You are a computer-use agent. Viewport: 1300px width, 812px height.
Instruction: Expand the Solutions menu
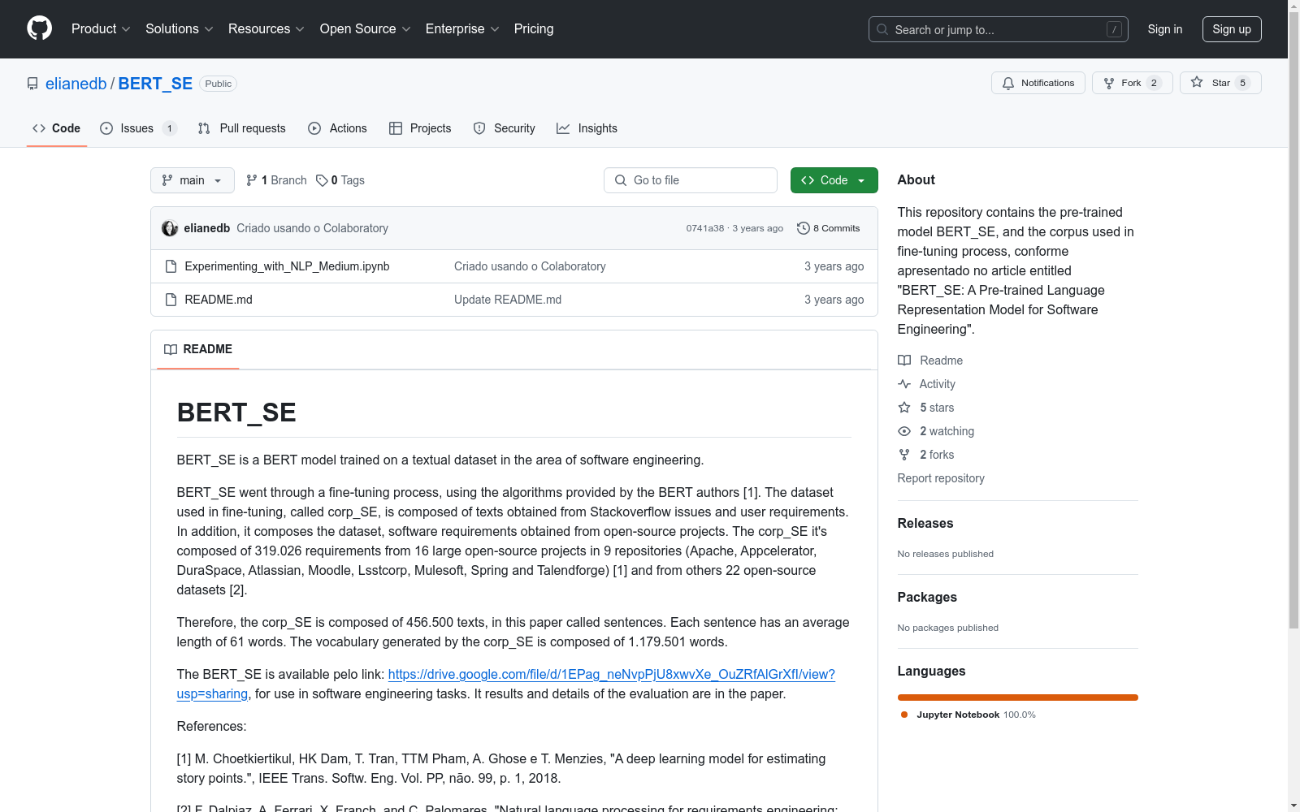(x=180, y=28)
